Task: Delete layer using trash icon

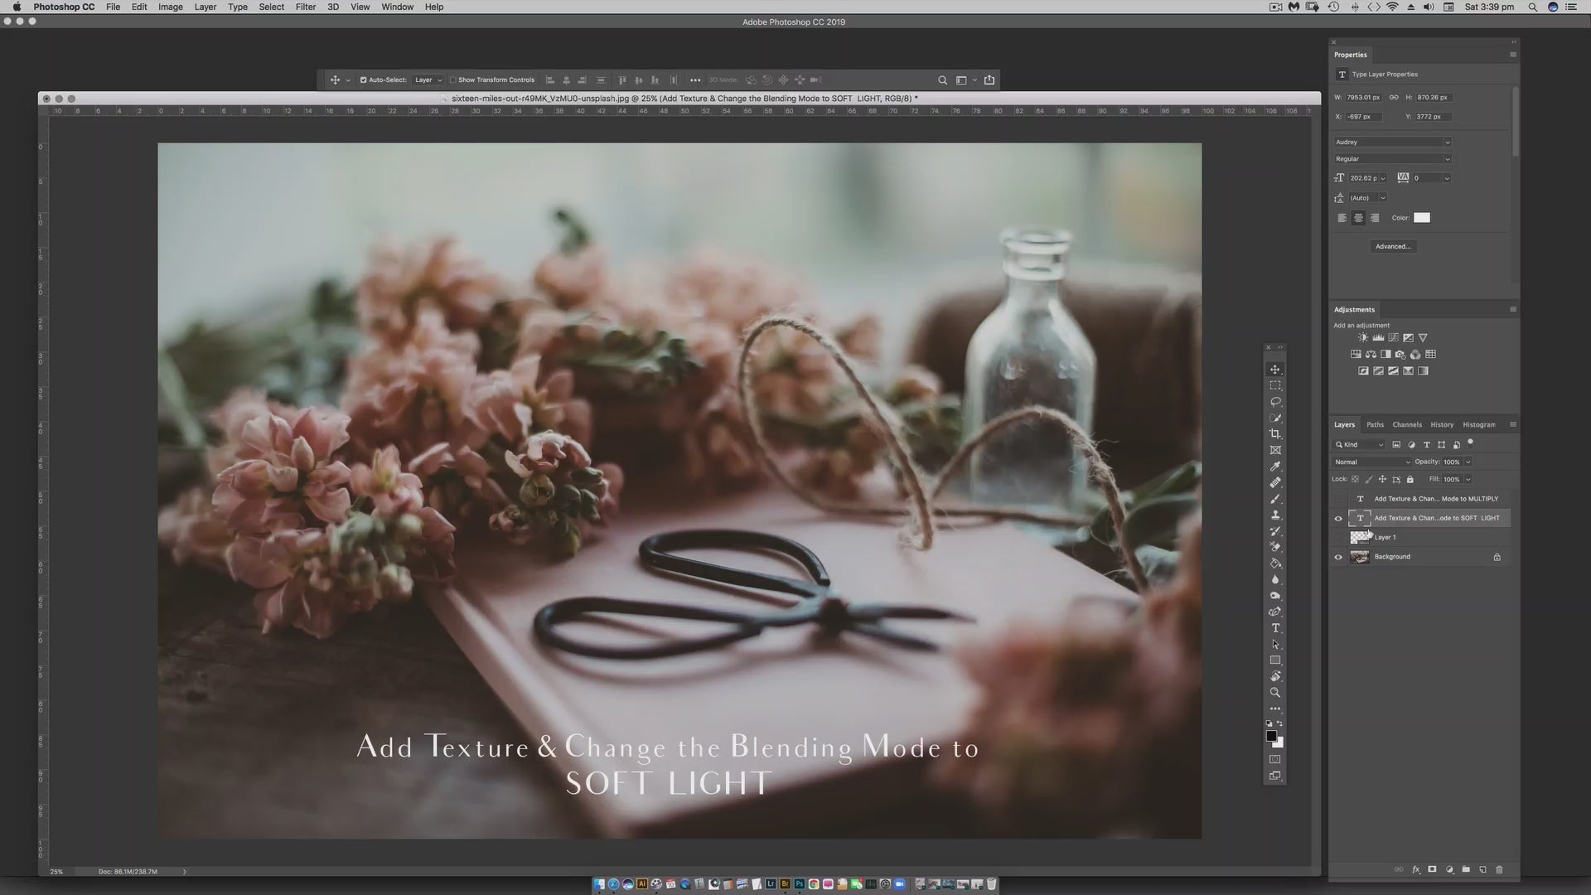Action: click(x=1499, y=869)
